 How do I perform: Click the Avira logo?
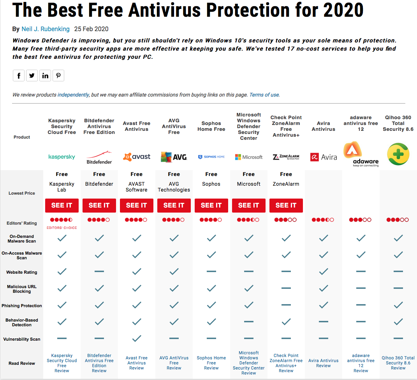click(324, 157)
